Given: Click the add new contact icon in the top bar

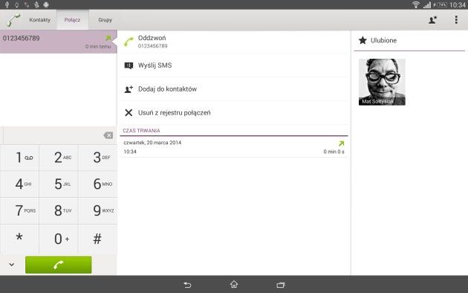Looking at the screenshot, I should point(432,20).
